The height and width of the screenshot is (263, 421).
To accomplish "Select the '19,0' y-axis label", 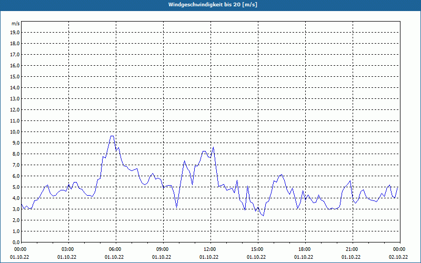I will (x=15, y=33).
